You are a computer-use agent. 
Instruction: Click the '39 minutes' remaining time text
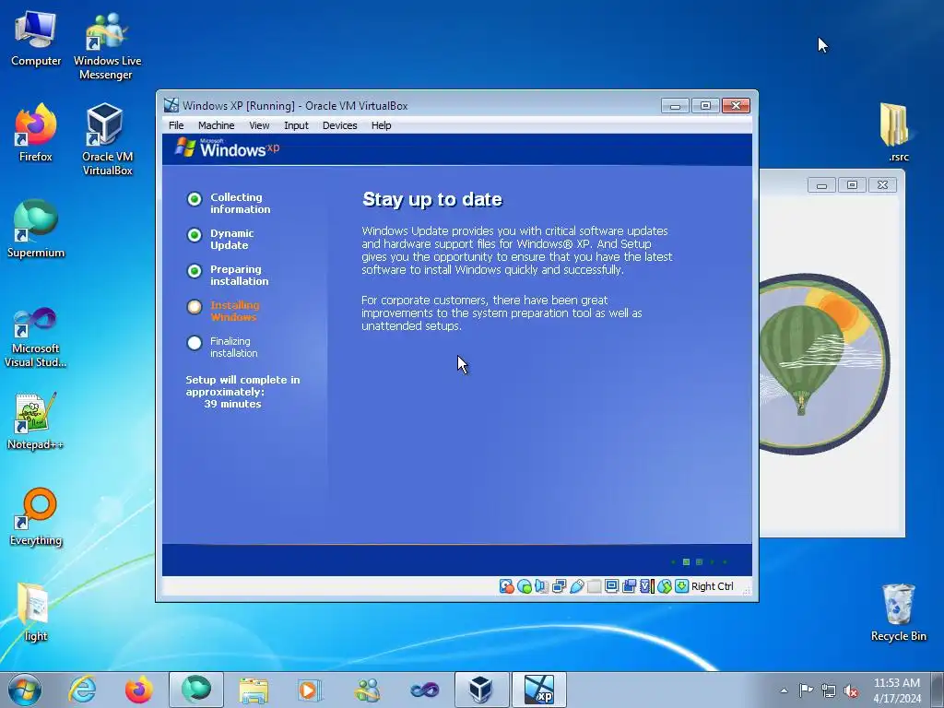point(232,404)
